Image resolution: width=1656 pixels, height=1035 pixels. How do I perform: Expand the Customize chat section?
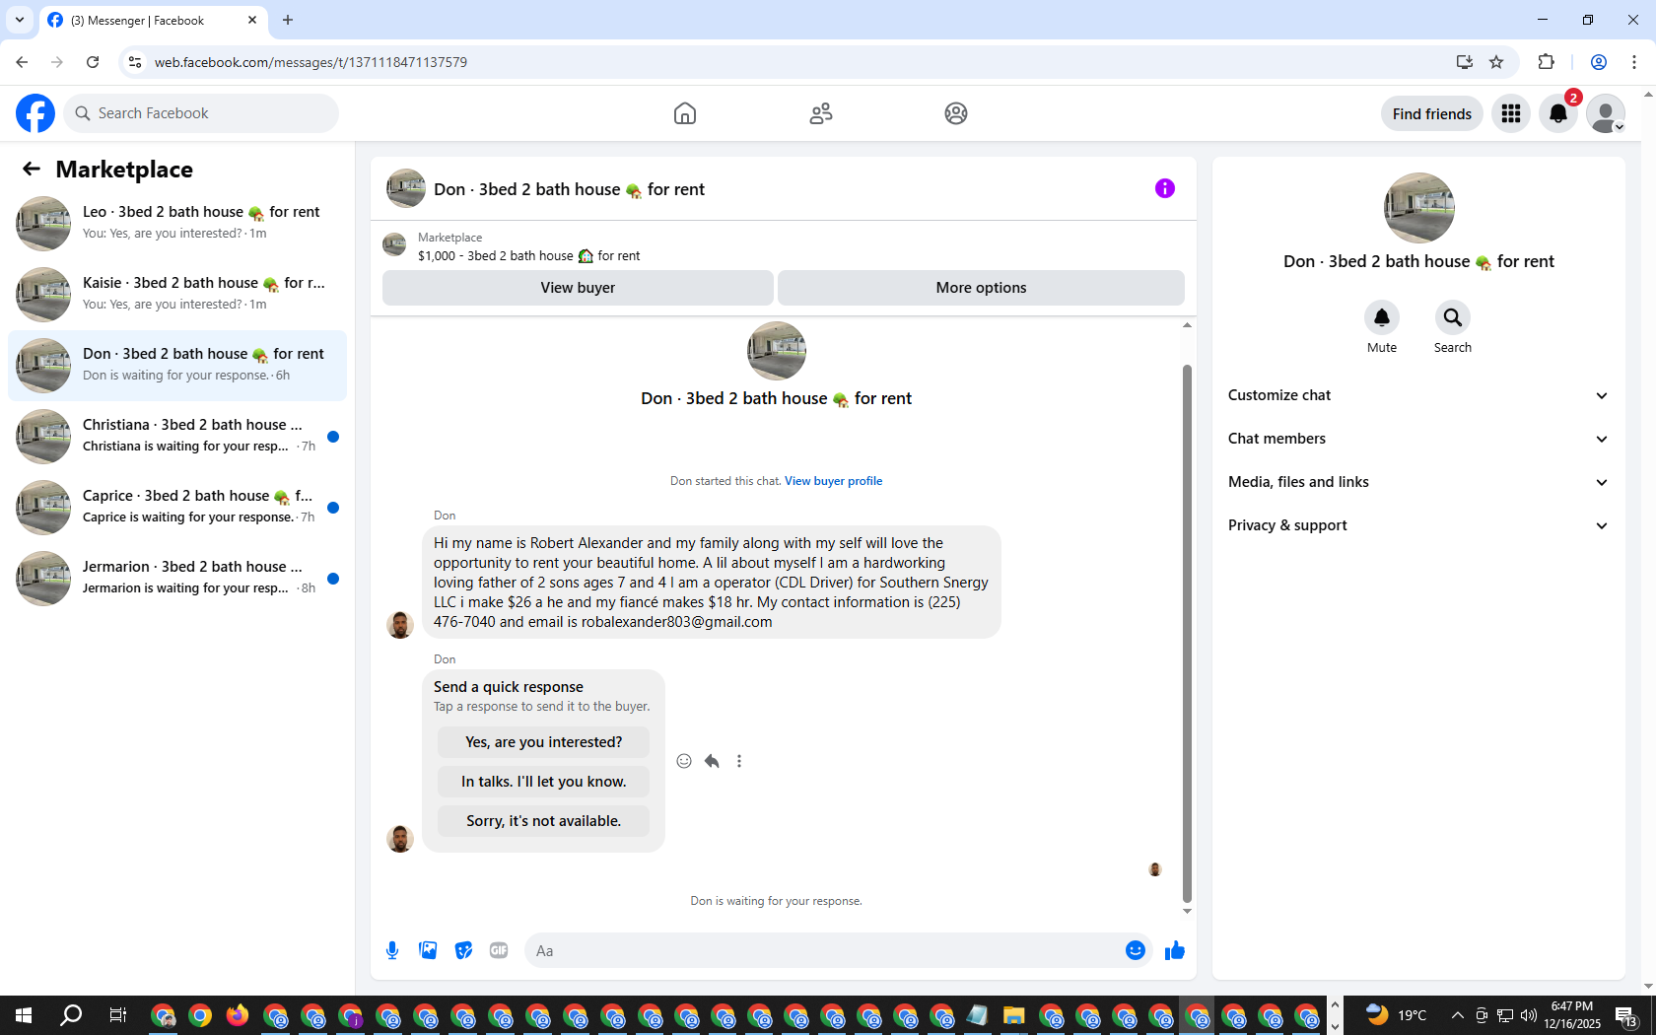coord(1418,395)
